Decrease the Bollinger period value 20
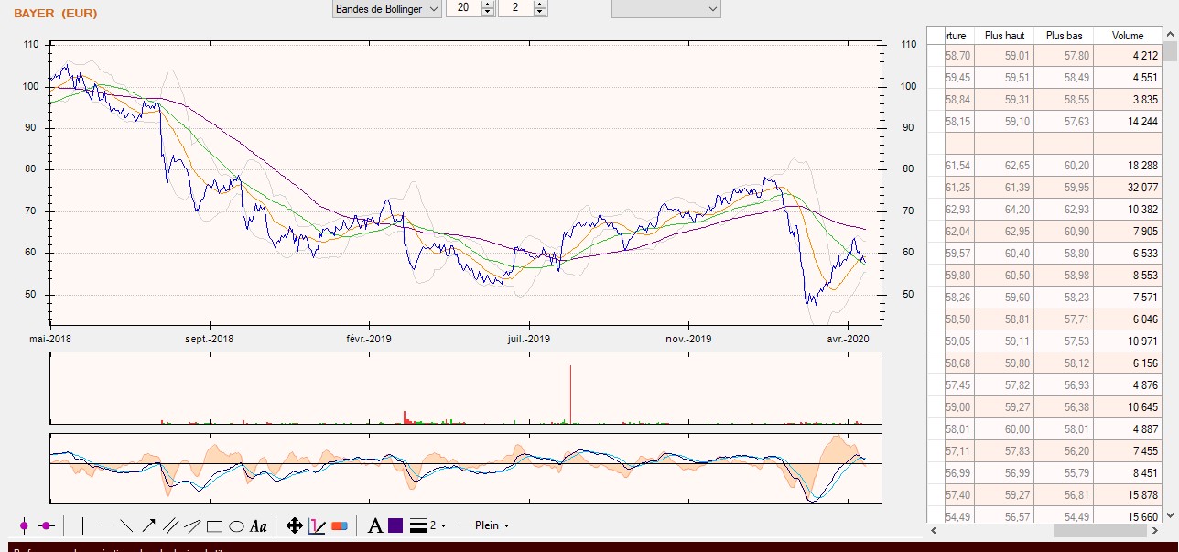 [488, 12]
